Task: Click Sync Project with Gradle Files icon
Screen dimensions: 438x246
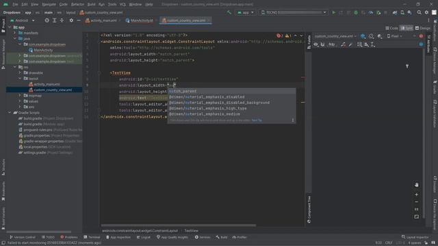Action: [x=395, y=12]
